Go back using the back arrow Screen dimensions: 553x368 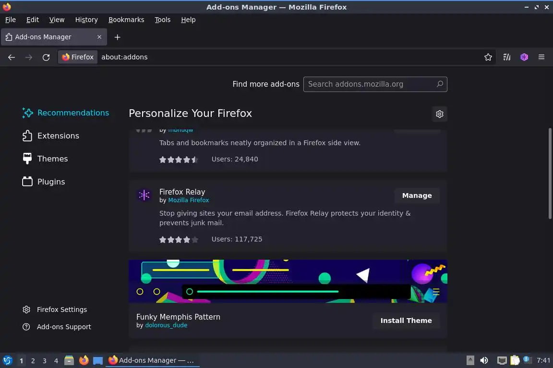coord(12,57)
